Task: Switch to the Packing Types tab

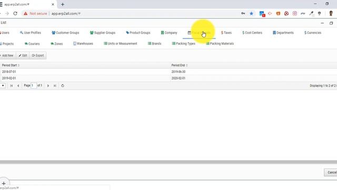Action: pyautogui.click(x=184, y=43)
